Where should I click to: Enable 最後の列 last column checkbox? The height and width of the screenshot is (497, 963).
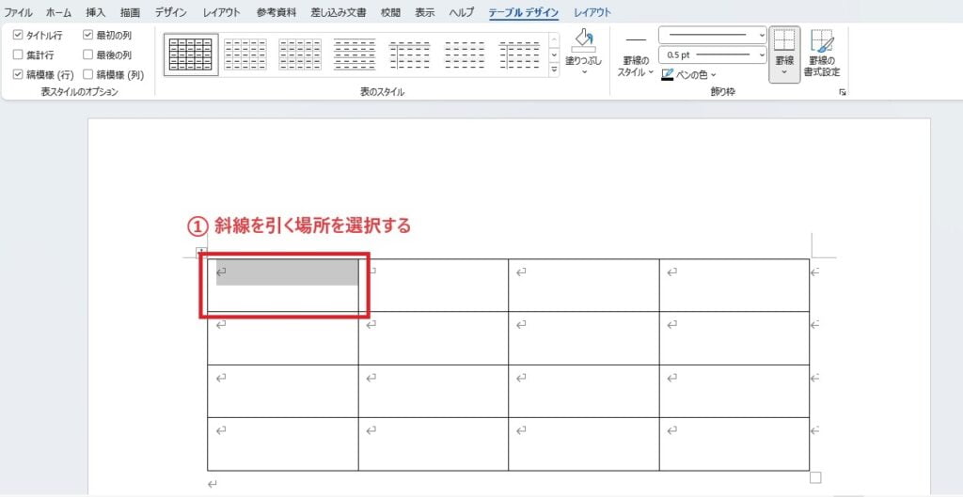point(87,54)
